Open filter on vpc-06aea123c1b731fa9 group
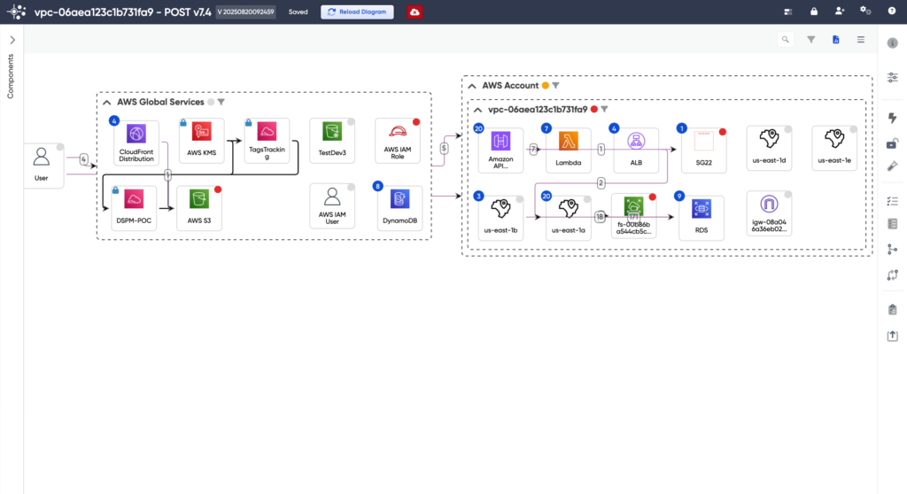This screenshot has height=494, width=907. (x=604, y=109)
